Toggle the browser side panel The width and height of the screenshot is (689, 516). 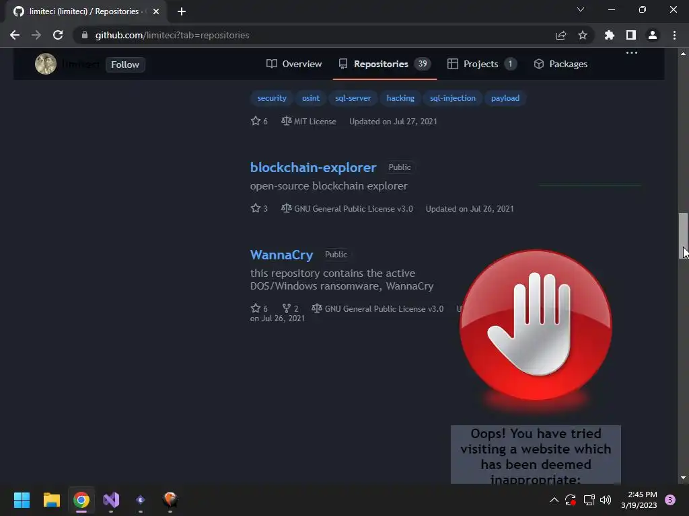pyautogui.click(x=631, y=35)
